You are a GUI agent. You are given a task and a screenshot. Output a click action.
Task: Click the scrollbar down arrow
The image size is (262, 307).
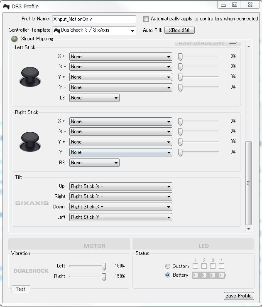click(249, 229)
